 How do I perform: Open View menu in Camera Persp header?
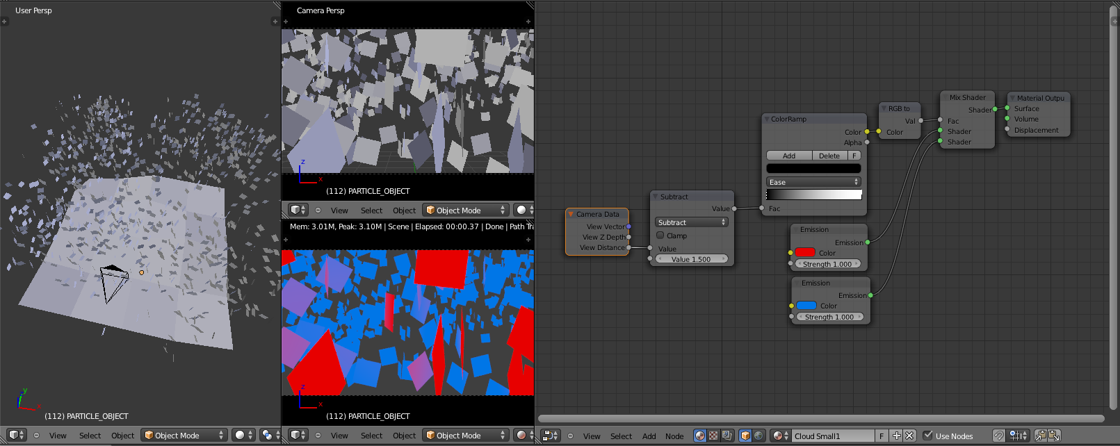coord(339,210)
